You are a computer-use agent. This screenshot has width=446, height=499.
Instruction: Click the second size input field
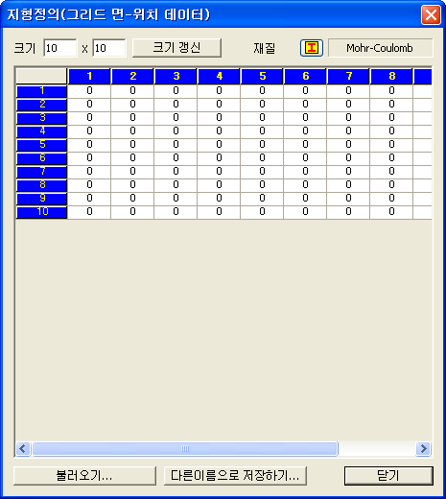tap(109, 48)
